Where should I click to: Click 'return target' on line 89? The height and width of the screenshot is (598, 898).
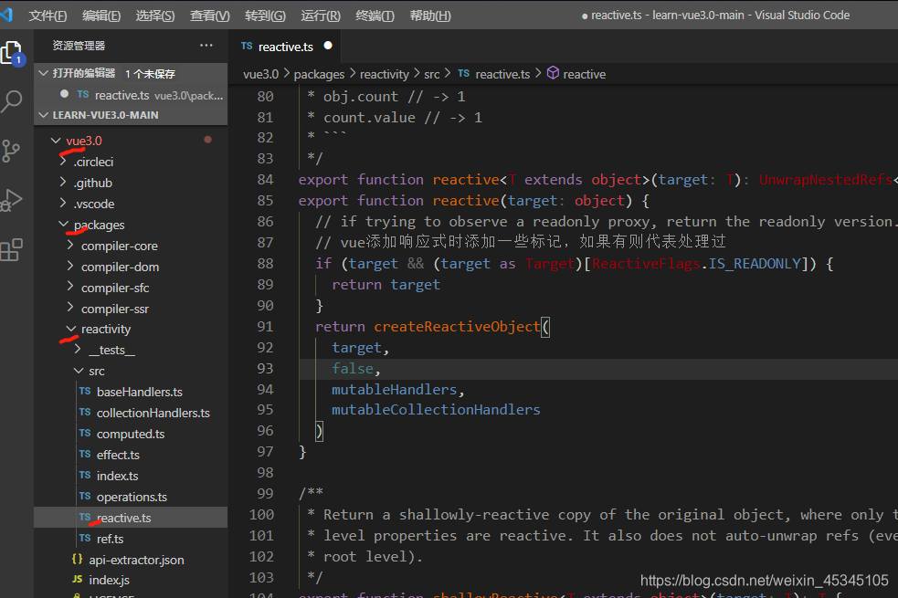point(386,285)
